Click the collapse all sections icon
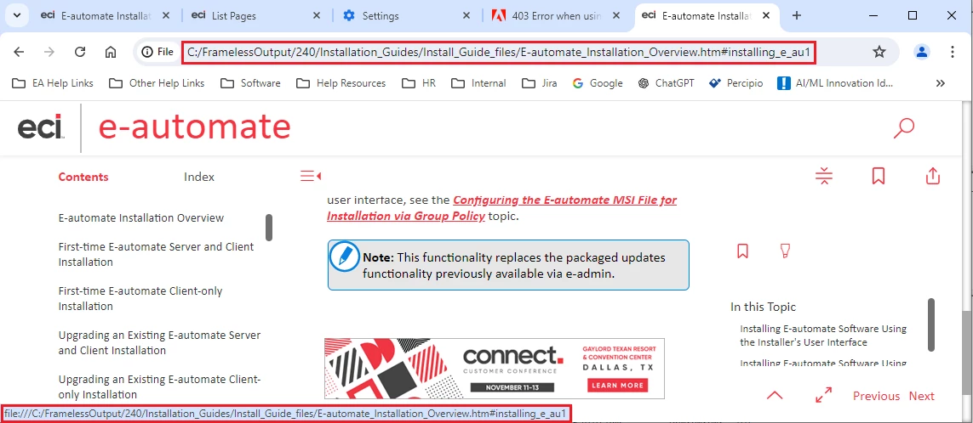The image size is (973, 423). coord(824,176)
